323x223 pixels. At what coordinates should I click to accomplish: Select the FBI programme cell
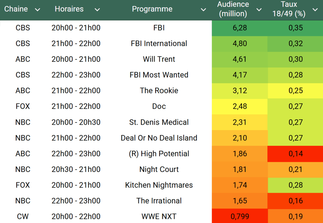pos(159,28)
